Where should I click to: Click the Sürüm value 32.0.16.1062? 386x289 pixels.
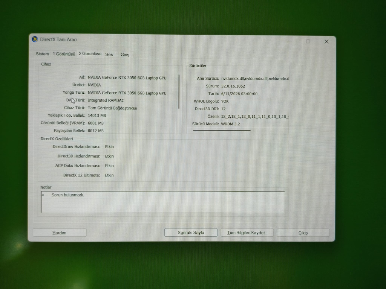pos(233,86)
